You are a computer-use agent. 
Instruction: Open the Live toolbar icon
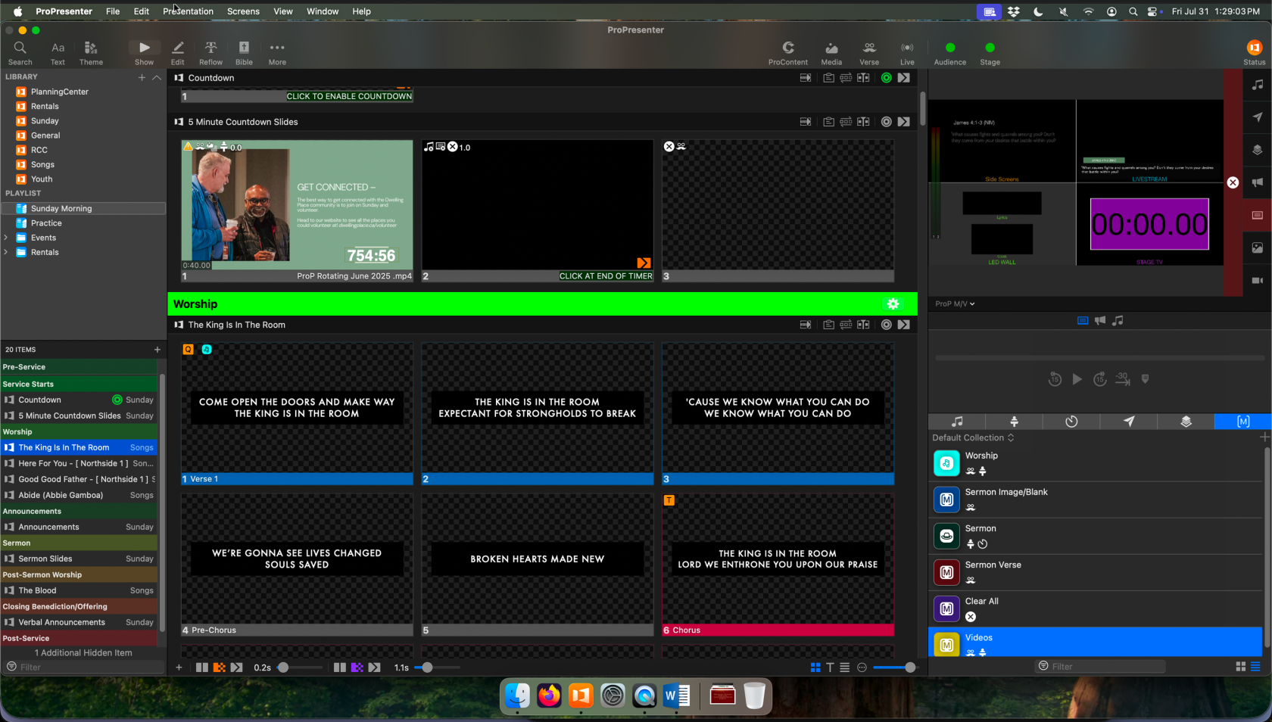pyautogui.click(x=907, y=52)
